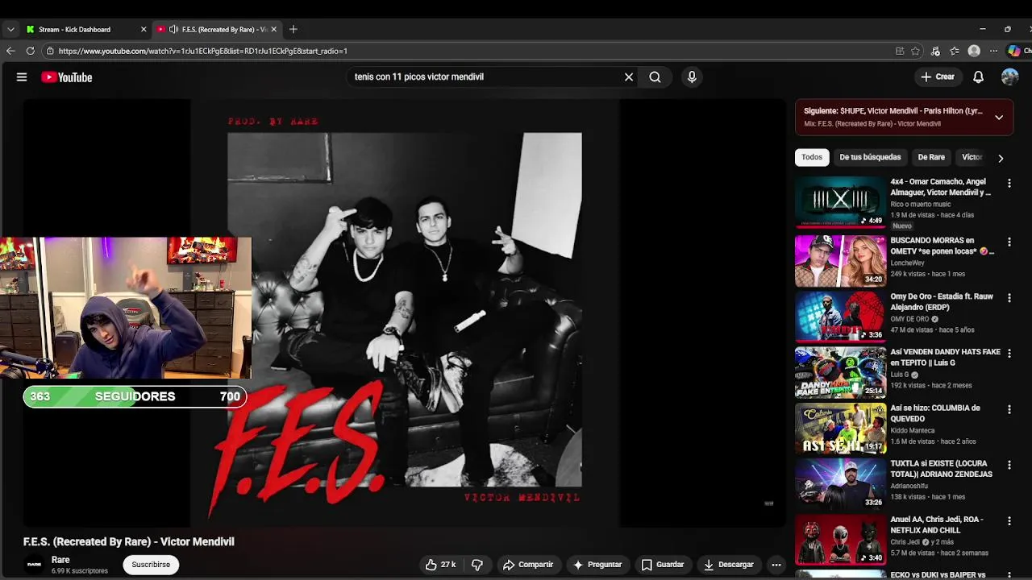
Task: Open the browser favorites icon
Action: pos(955,51)
